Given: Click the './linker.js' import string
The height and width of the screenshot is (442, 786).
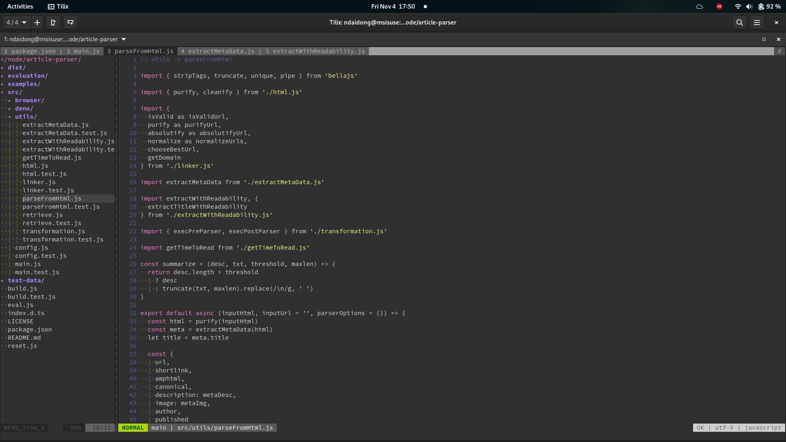Looking at the screenshot, I should coord(190,166).
